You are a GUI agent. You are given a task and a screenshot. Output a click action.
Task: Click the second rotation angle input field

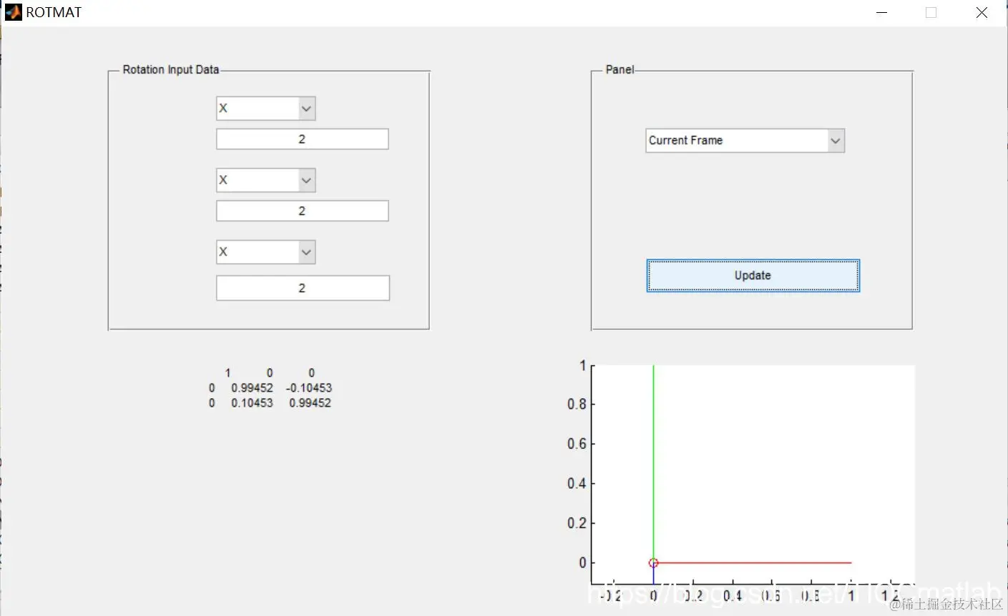pos(302,211)
